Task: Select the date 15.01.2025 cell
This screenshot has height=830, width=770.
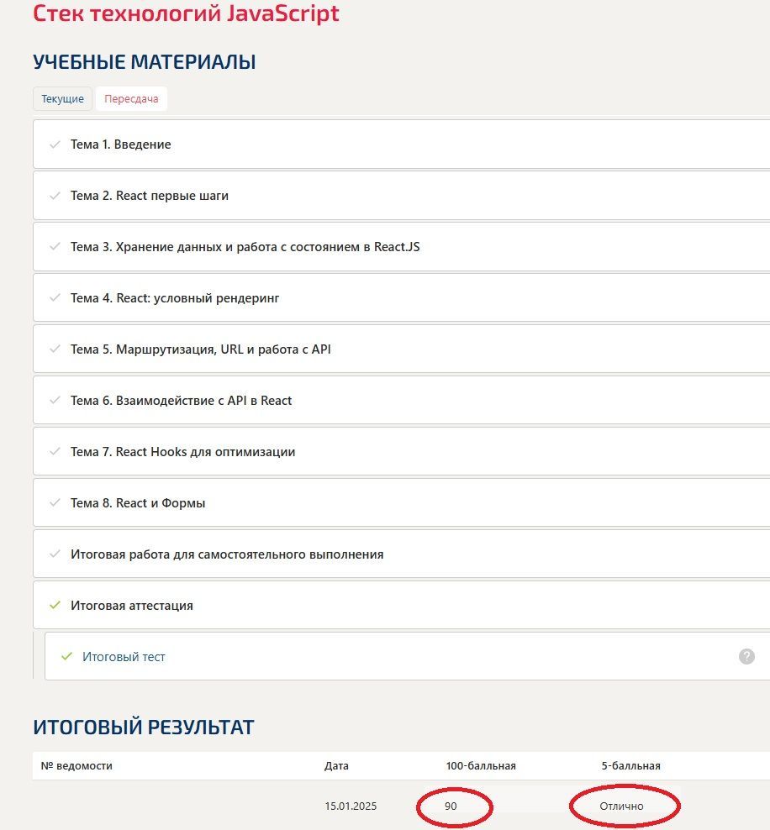Action: pyautogui.click(x=351, y=806)
